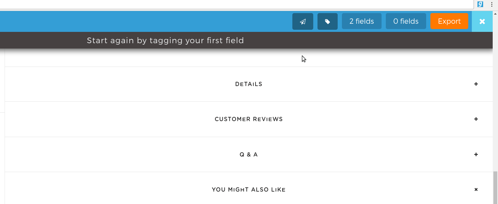Click the 'Start again by tagging' message
This screenshot has width=498, height=204.
click(x=165, y=40)
